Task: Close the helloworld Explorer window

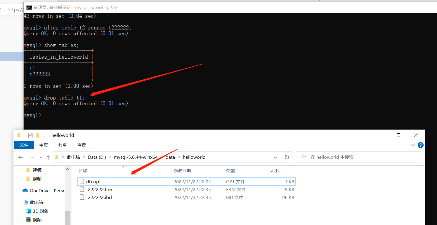Action: 416,135
